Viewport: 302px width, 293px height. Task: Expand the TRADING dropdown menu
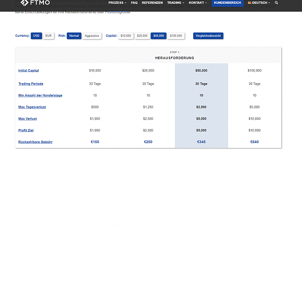[176, 3]
